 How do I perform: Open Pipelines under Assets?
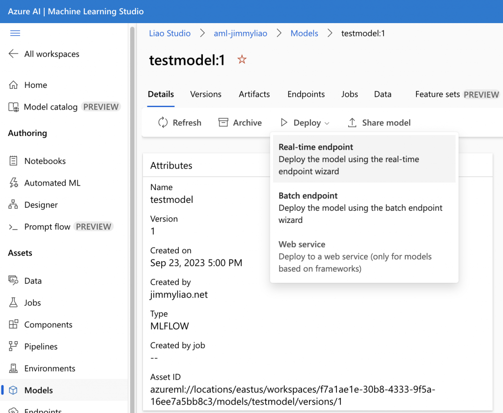click(41, 346)
